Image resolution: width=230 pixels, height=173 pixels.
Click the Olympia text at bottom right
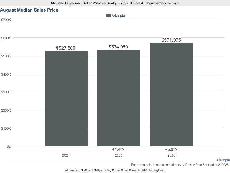[223, 160]
